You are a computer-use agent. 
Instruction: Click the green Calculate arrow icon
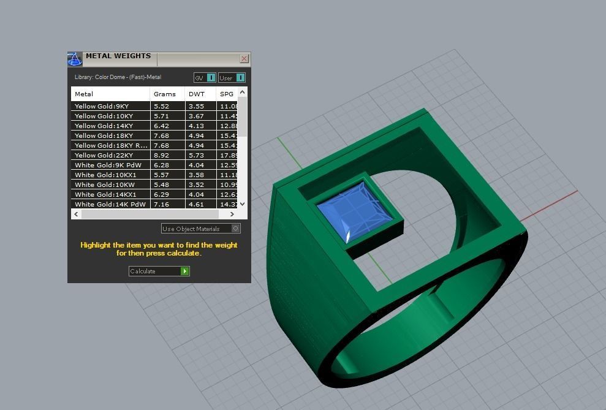pyautogui.click(x=184, y=271)
